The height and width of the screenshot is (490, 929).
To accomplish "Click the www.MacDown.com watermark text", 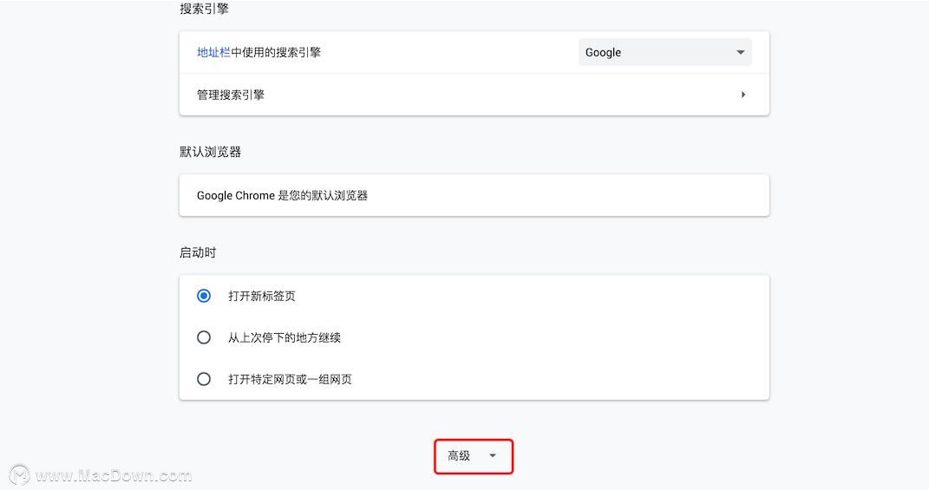I will [x=114, y=475].
